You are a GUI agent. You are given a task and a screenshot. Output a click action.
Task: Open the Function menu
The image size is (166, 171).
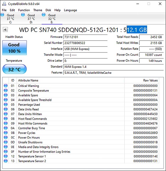24,10
